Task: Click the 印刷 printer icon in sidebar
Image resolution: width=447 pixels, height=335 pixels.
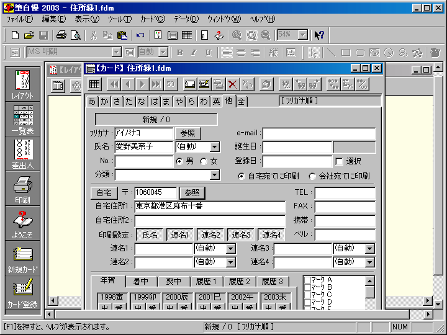Action: 22,189
